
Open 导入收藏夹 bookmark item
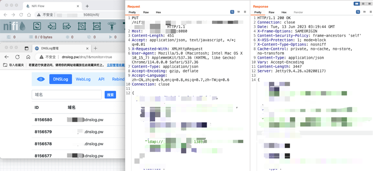point(13,65)
